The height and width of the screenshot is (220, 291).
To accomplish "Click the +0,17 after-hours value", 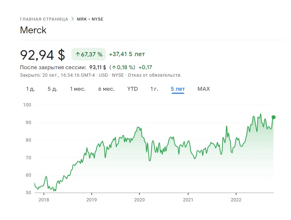I will [145, 67].
